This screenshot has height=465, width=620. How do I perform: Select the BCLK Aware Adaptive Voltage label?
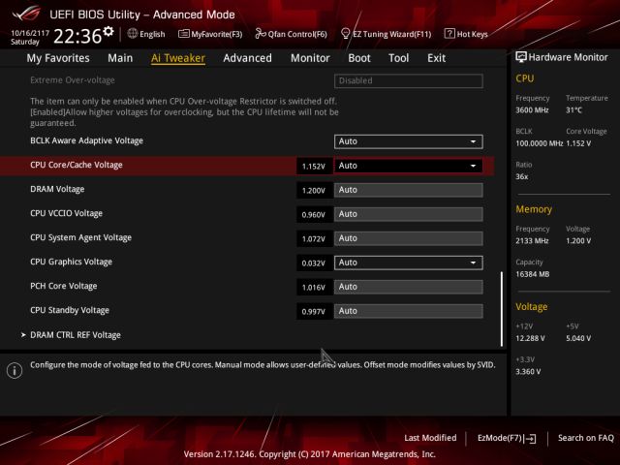click(86, 140)
